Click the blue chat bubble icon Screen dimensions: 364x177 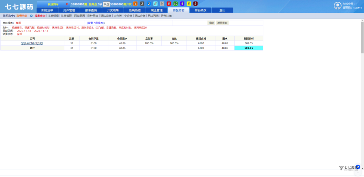[358, 166]
